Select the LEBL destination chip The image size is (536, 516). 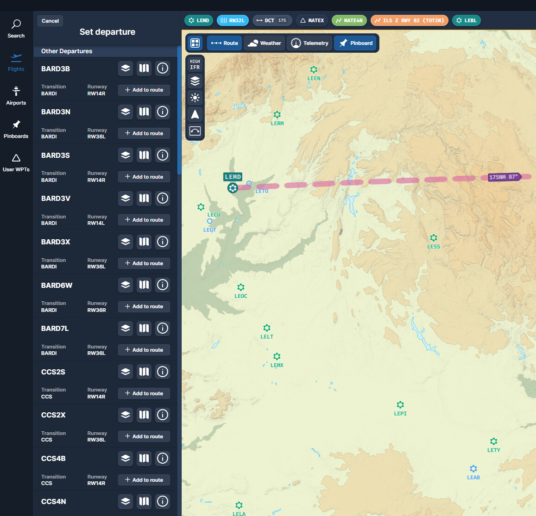coord(466,20)
